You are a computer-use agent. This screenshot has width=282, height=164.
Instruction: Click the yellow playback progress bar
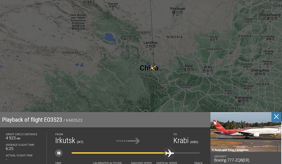[118, 153]
